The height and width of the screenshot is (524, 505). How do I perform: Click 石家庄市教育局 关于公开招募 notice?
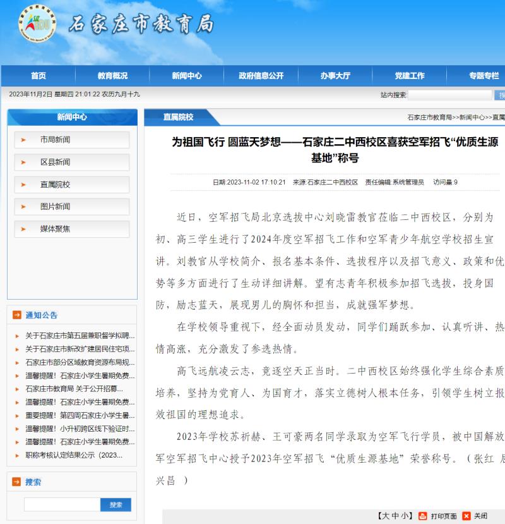[x=74, y=389]
